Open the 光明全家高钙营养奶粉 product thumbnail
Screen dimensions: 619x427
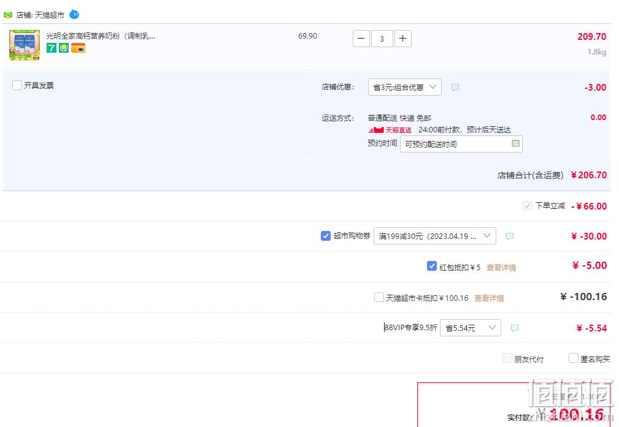(x=25, y=45)
